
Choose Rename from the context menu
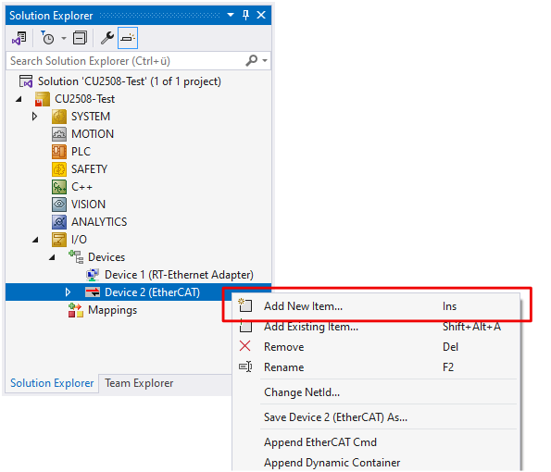[376, 367]
